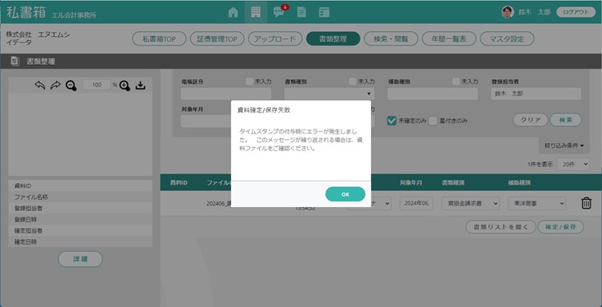The width and height of the screenshot is (602, 307).
Task: Click the ログアウト button
Action: click(x=576, y=12)
